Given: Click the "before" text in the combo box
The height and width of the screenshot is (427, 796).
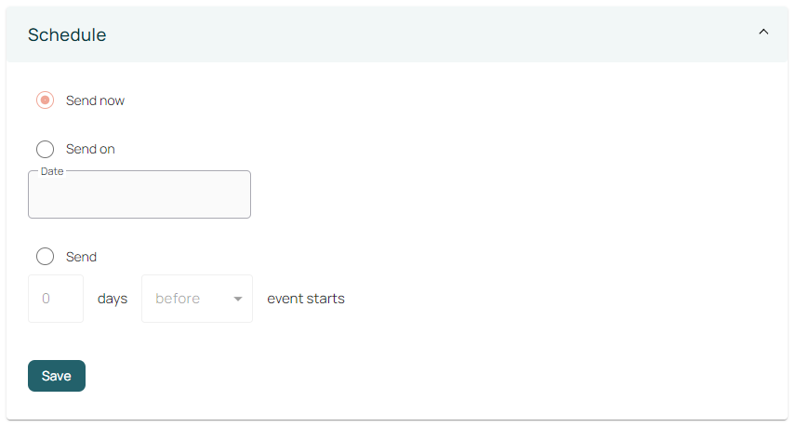Looking at the screenshot, I should [178, 299].
